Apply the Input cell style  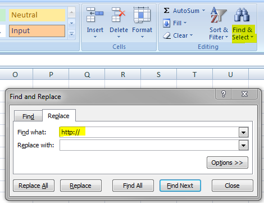pyautogui.click(x=37, y=31)
